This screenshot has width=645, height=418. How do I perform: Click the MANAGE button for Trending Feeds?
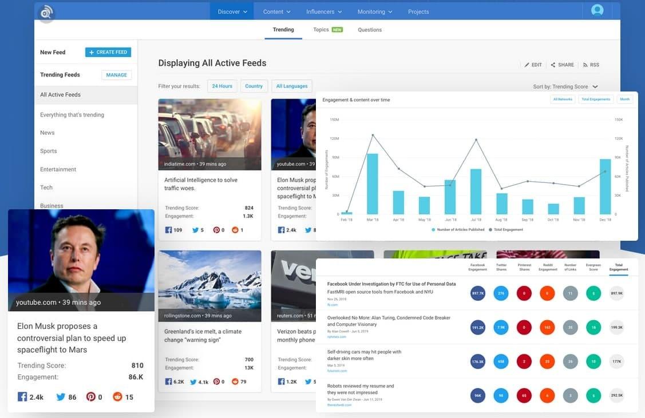pyautogui.click(x=116, y=75)
